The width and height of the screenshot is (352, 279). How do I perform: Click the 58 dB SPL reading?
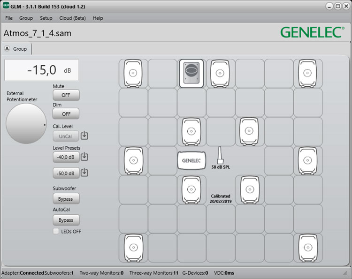221,167
